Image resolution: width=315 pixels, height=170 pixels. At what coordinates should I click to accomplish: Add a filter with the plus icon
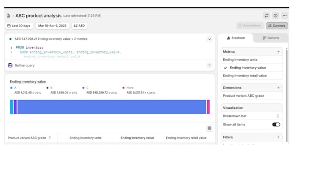[x=278, y=137]
